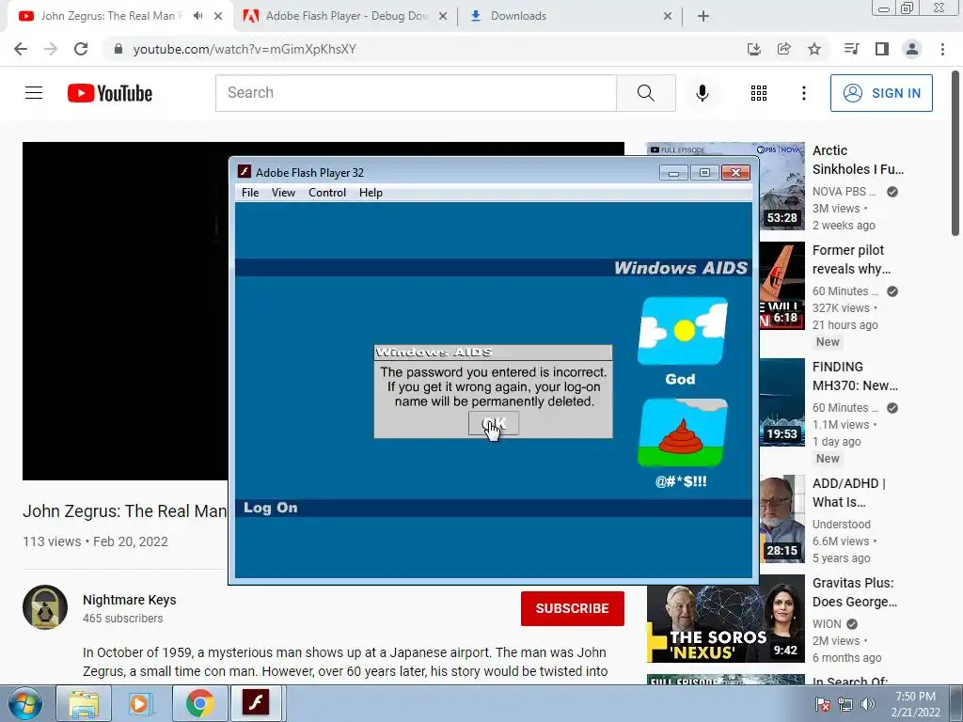Click the install app icon in address bar
The image size is (963, 722).
coord(753,49)
